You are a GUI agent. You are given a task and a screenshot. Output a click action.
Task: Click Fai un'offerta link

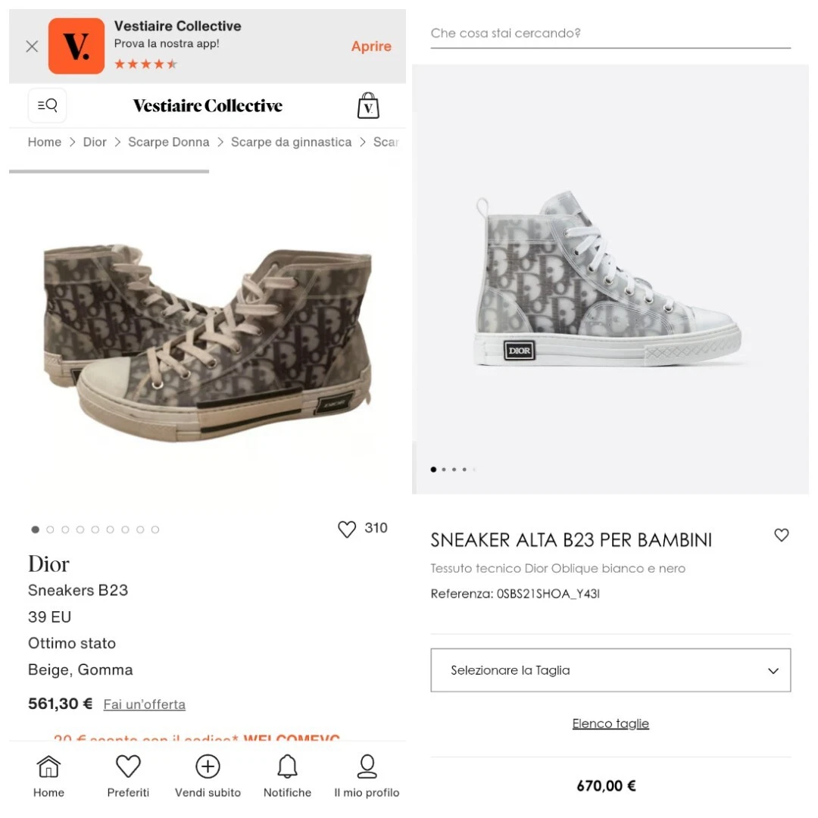145,704
